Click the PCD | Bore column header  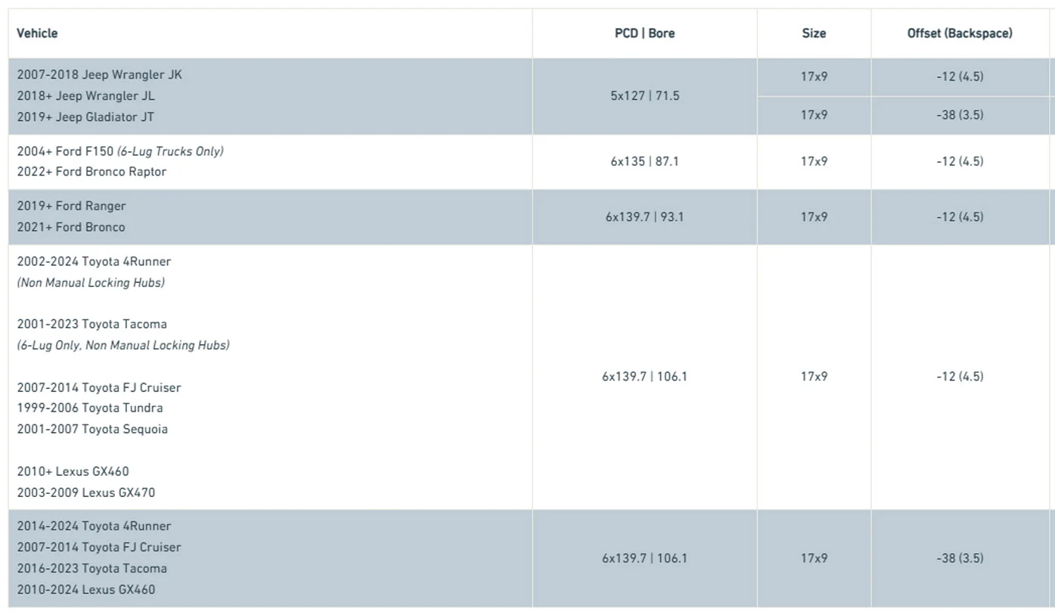[644, 33]
